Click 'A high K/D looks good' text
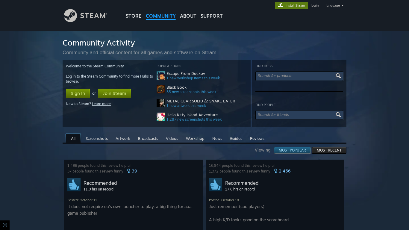The width and height of the screenshot is (409, 230). coord(249,220)
